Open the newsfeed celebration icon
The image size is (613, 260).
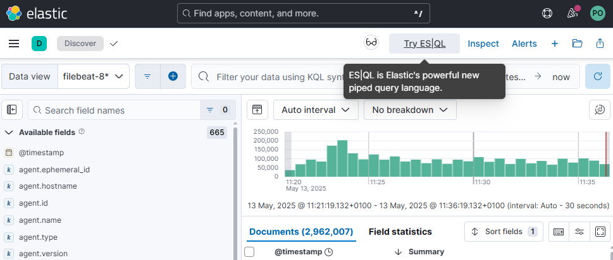click(x=573, y=13)
